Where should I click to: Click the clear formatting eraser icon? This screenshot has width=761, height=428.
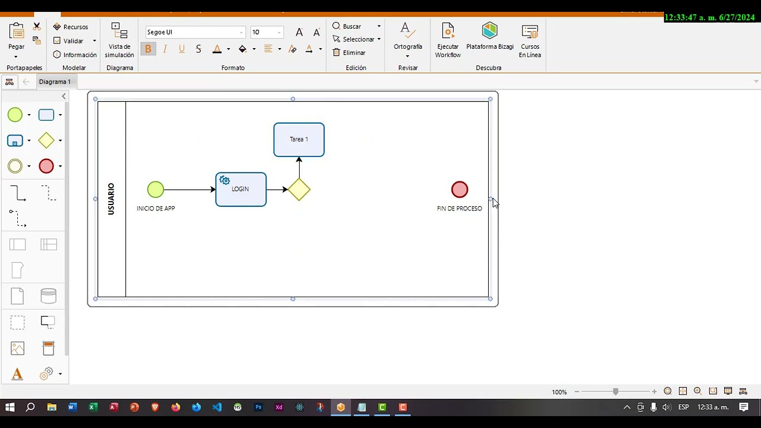293,49
